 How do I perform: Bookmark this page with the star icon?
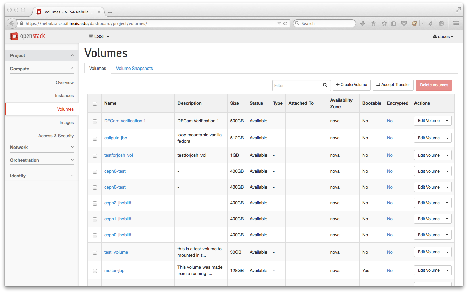384,23
